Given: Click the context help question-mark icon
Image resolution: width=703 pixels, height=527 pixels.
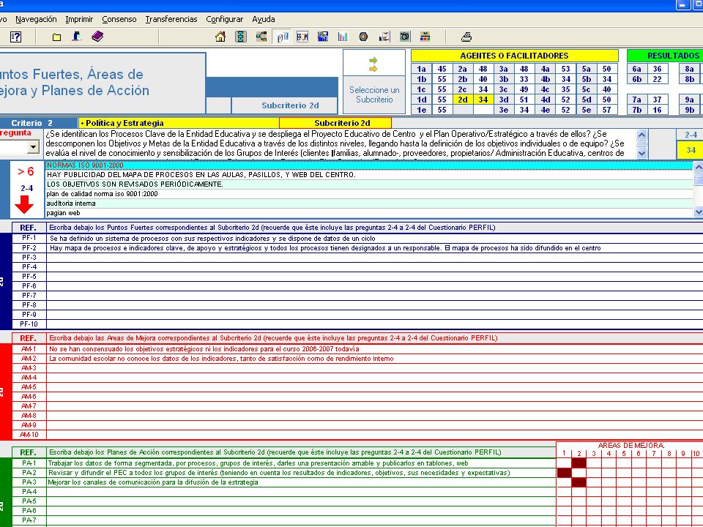Looking at the screenshot, I should 15,37.
